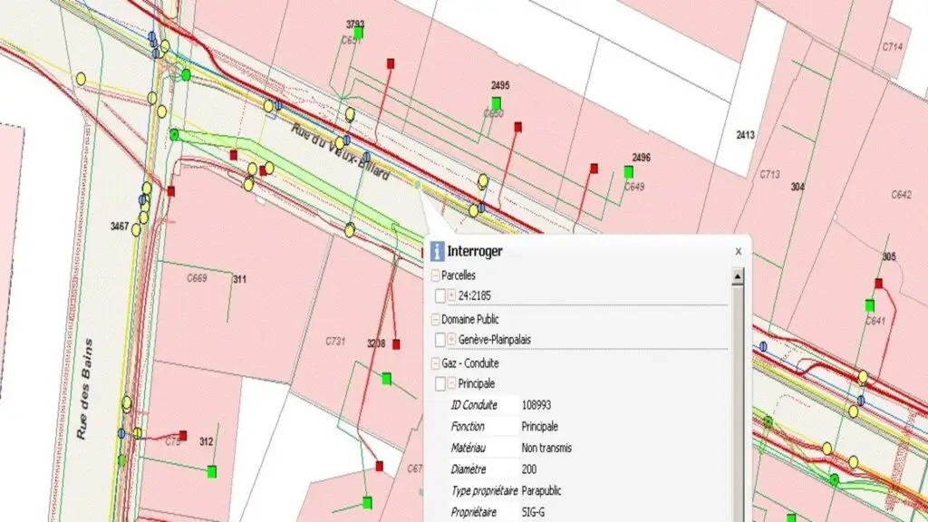Screen dimensions: 928x522
Task: Collapse the Gaz - Conduite group
Action: [435, 363]
